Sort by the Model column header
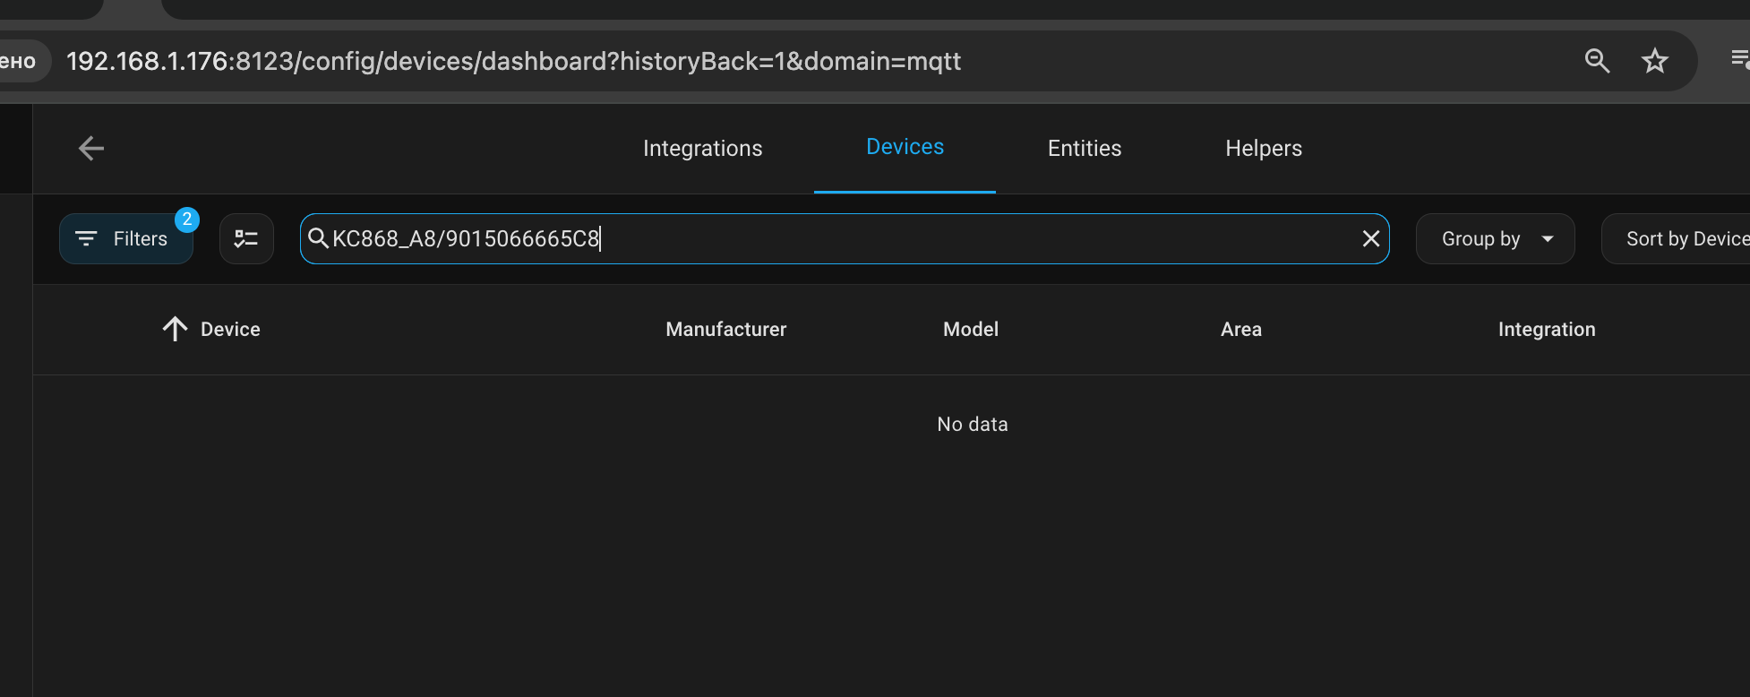The image size is (1750, 697). click(970, 329)
